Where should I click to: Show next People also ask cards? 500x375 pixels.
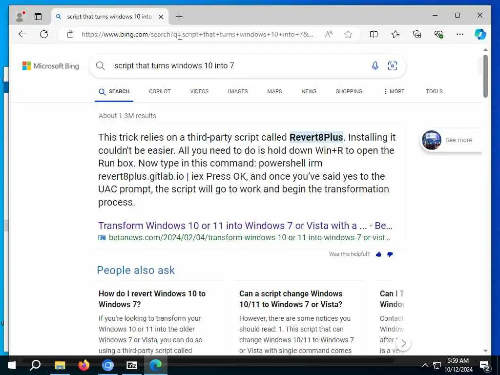[403, 343]
